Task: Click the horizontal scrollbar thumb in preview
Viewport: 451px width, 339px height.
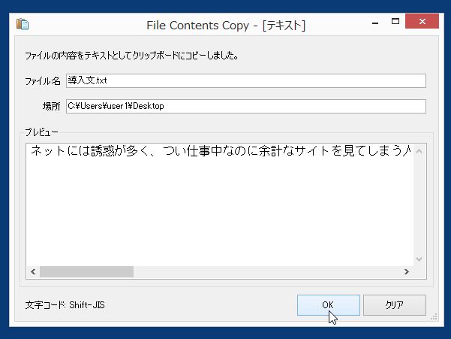Action: tap(86, 271)
